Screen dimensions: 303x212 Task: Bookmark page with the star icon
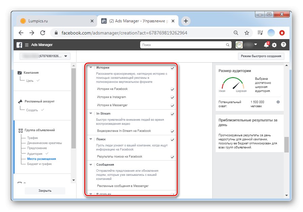pos(247,33)
